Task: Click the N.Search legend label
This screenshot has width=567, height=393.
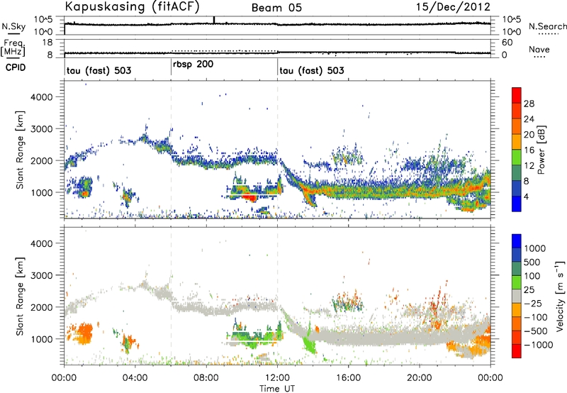Action: [547, 26]
